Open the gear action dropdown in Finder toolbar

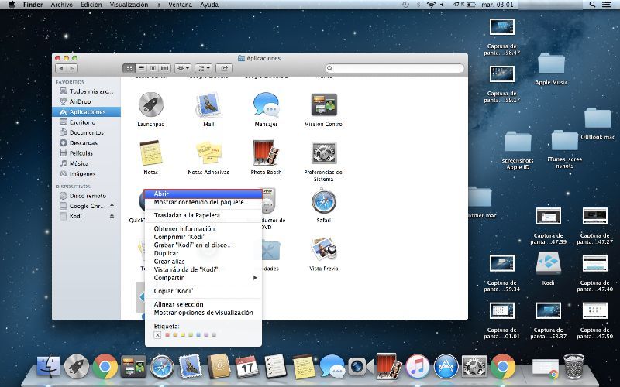183,68
